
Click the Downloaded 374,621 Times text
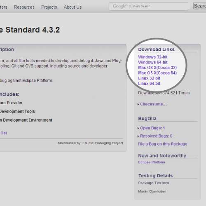[164, 93]
